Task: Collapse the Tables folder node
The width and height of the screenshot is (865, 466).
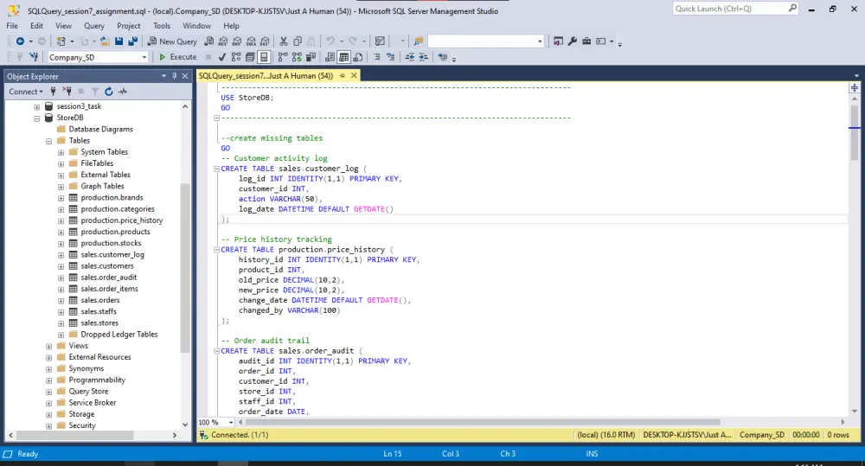Action: [49, 141]
